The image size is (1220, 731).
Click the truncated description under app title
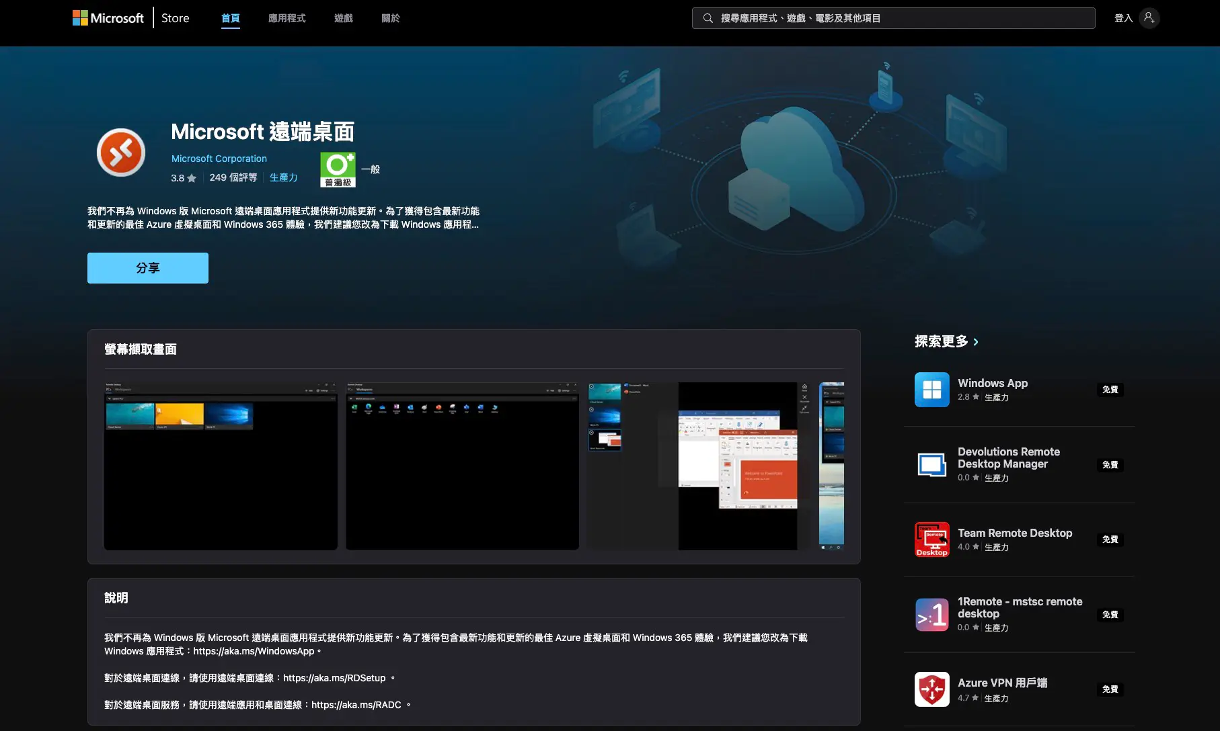tap(283, 218)
